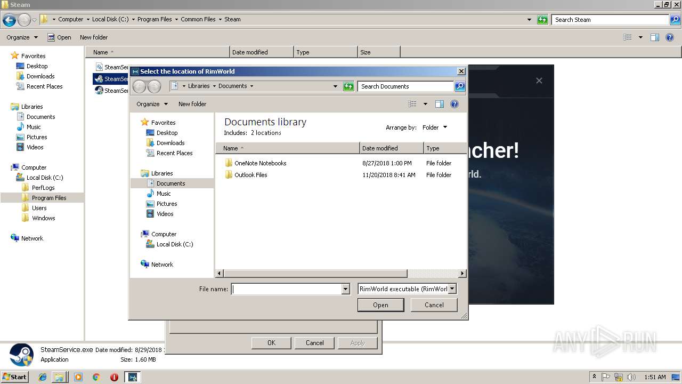The image size is (682, 384).
Task: Open Windows Explorer from the taskbar
Action: point(60,377)
